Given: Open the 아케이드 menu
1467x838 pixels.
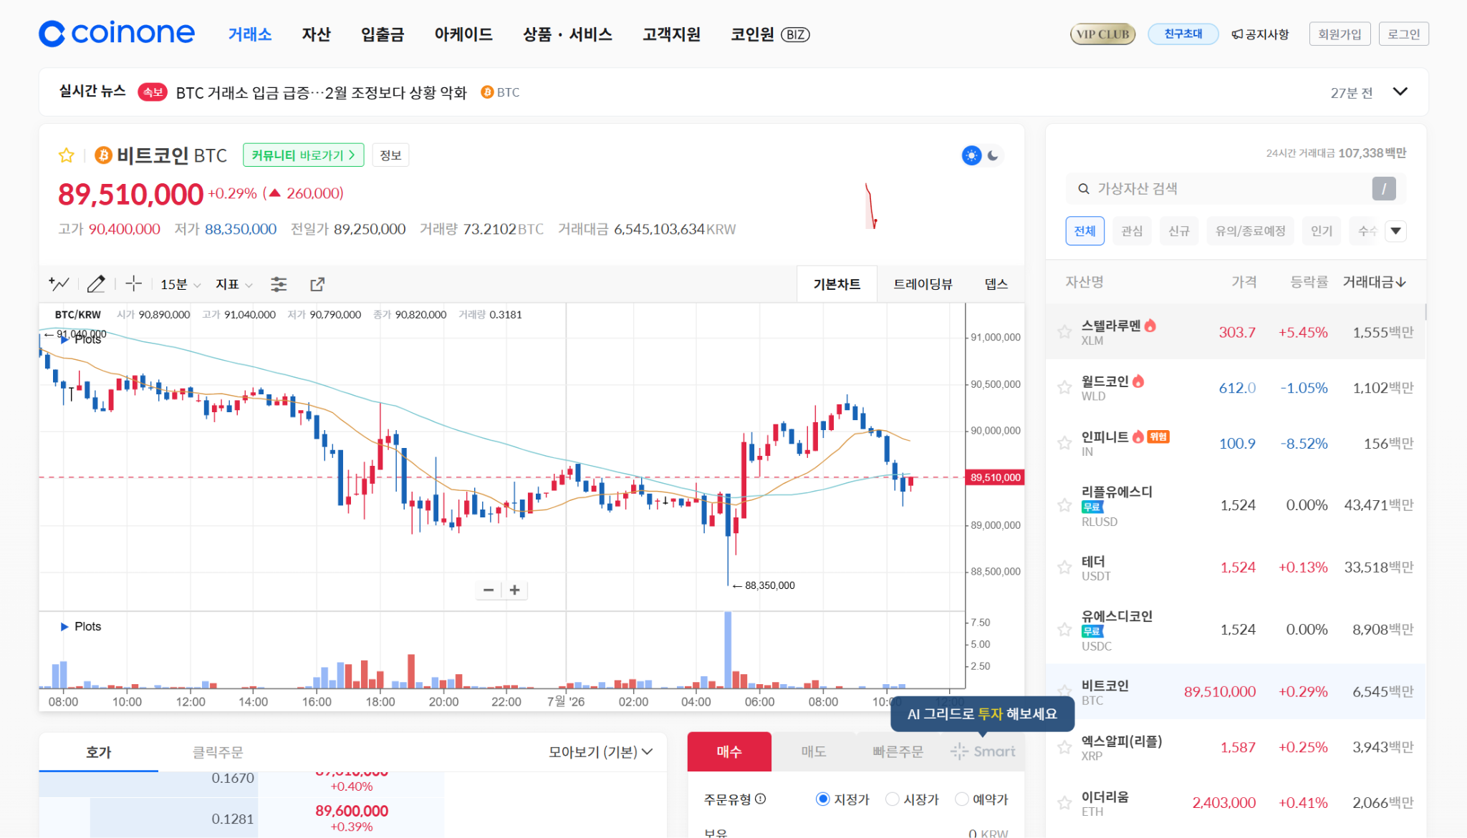Looking at the screenshot, I should click(463, 34).
